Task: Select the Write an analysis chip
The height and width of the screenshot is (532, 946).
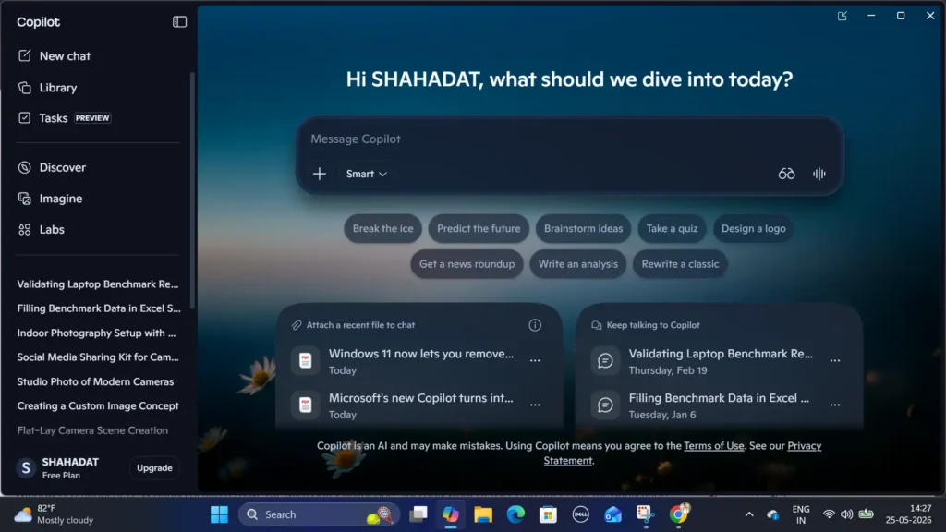Action: point(577,264)
